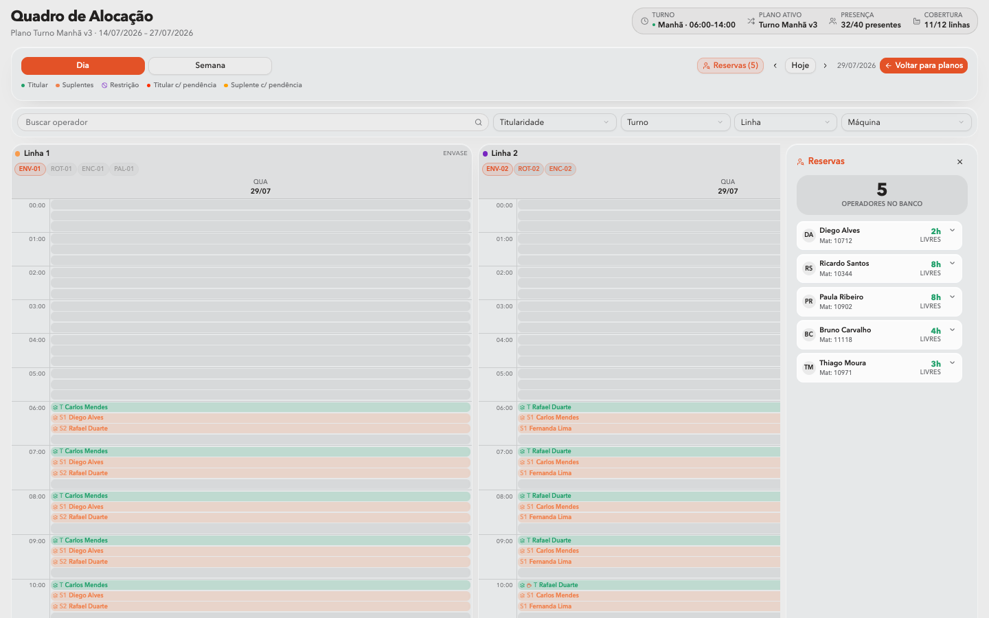Click the Hoje button
989x618 pixels.
800,66
